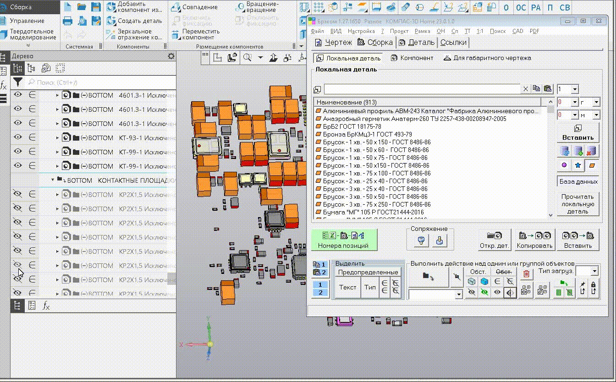Click the trash delete icon in Bракom panel
The width and height of the screenshot is (616, 382).
(x=526, y=274)
